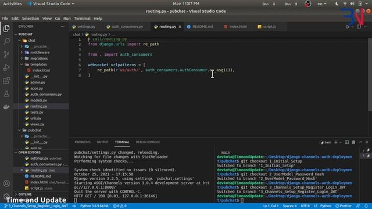The image size is (372, 209).
Task: Close routing.py in Open Editors list
Action: point(22,170)
